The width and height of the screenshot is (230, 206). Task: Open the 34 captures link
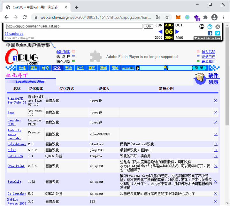[14, 34]
